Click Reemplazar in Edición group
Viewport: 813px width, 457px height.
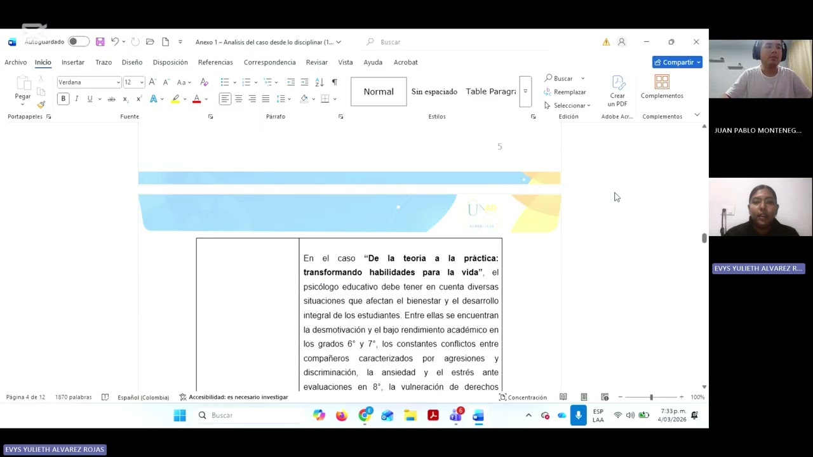pyautogui.click(x=565, y=92)
